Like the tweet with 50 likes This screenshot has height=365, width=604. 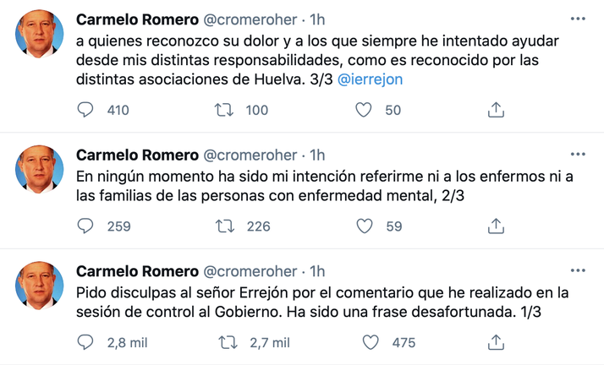[x=364, y=110]
